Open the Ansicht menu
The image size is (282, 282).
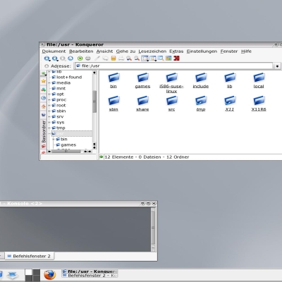[x=104, y=51]
